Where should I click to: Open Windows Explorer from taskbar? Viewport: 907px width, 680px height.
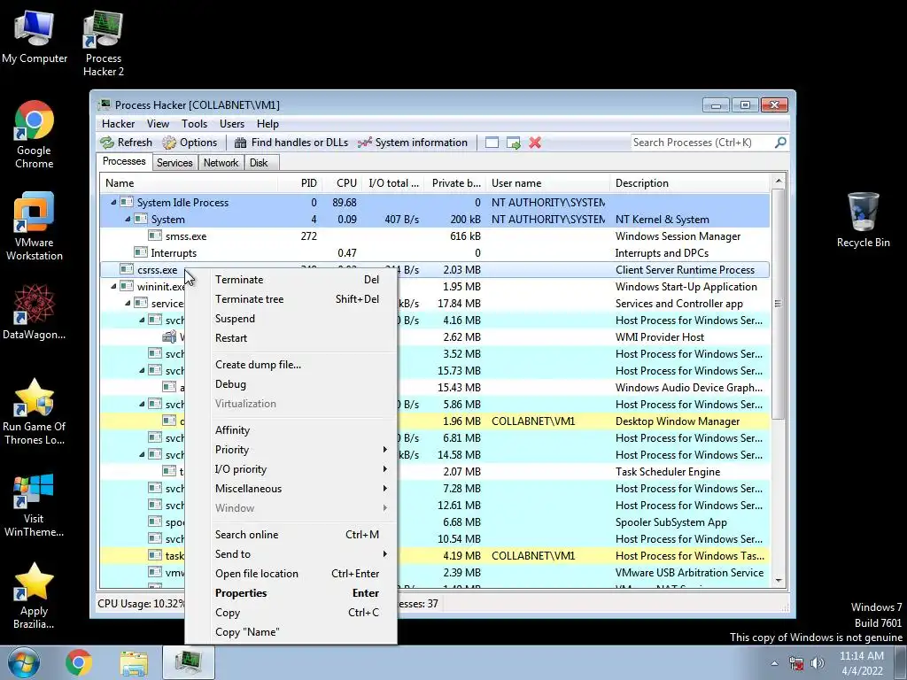tap(134, 663)
